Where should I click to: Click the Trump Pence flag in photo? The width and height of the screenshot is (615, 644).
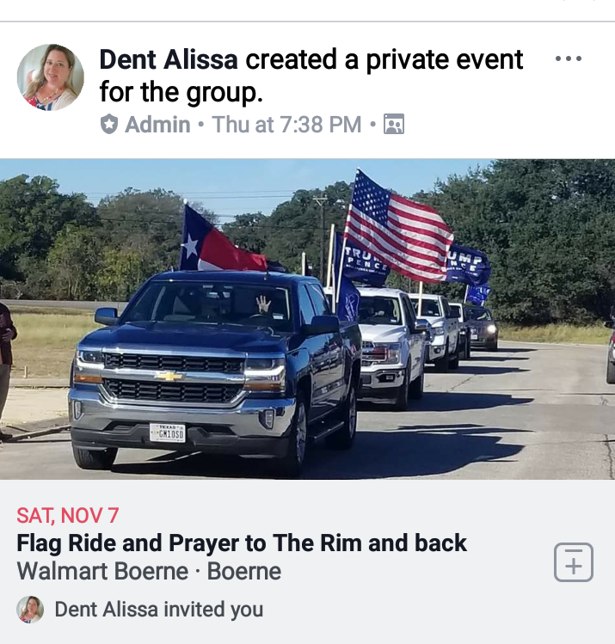tap(362, 260)
